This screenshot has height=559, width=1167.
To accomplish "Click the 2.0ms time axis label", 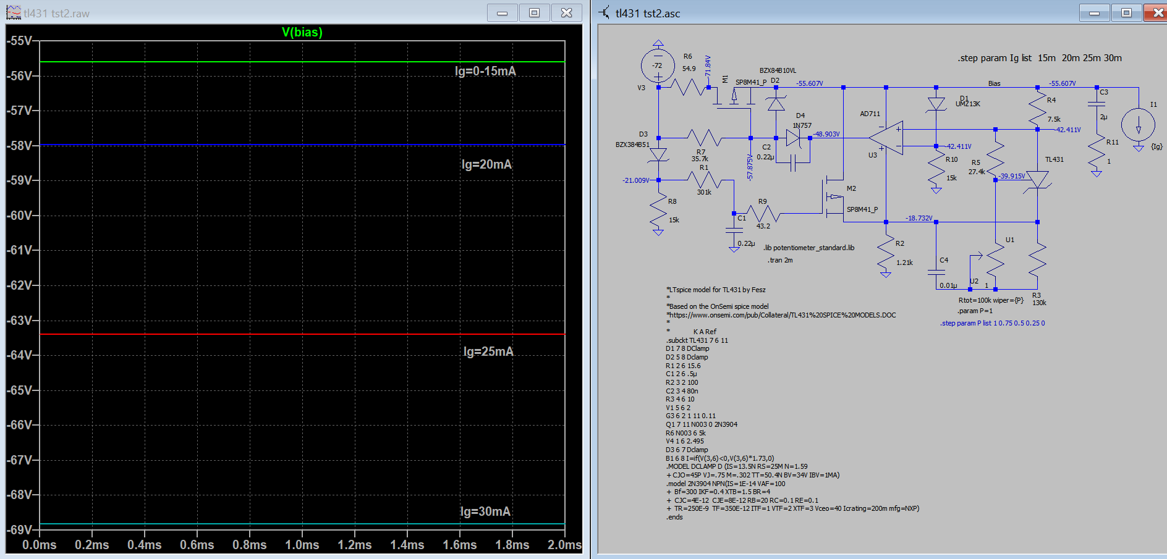I will click(564, 545).
